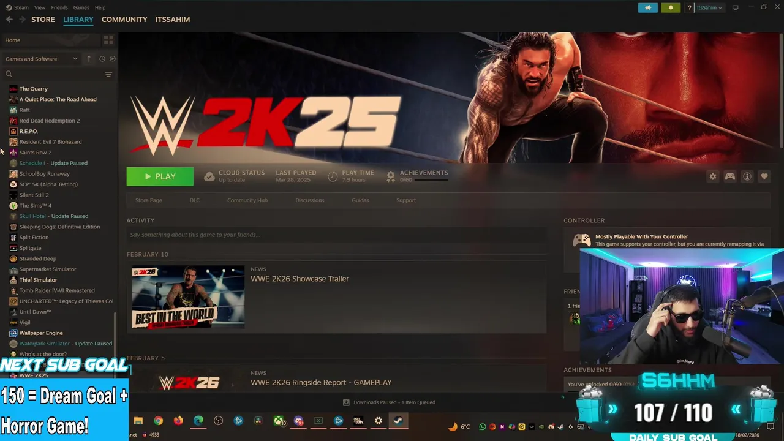Screen dimensions: 784x441
Task: Open the STORE tab
Action: pyautogui.click(x=43, y=20)
